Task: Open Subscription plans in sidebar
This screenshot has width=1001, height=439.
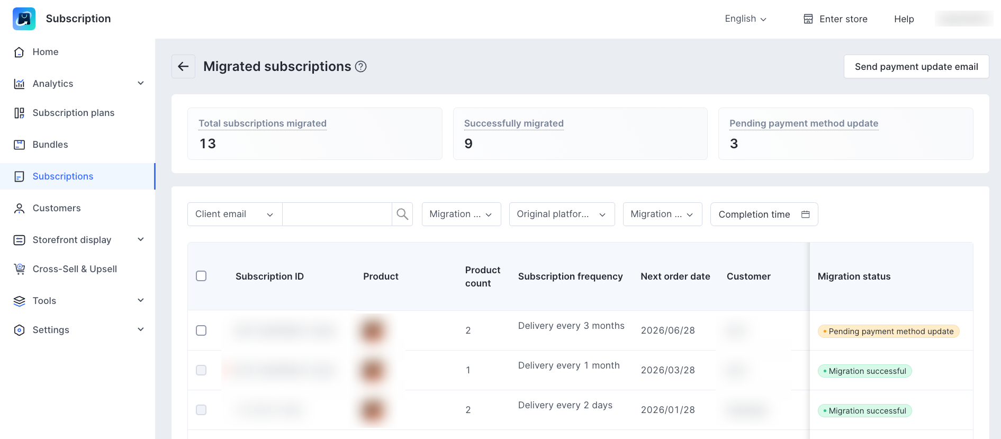Action: 73,113
